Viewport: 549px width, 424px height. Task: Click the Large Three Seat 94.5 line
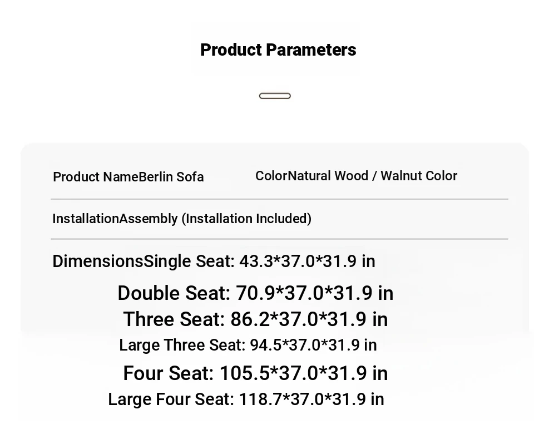248,345
